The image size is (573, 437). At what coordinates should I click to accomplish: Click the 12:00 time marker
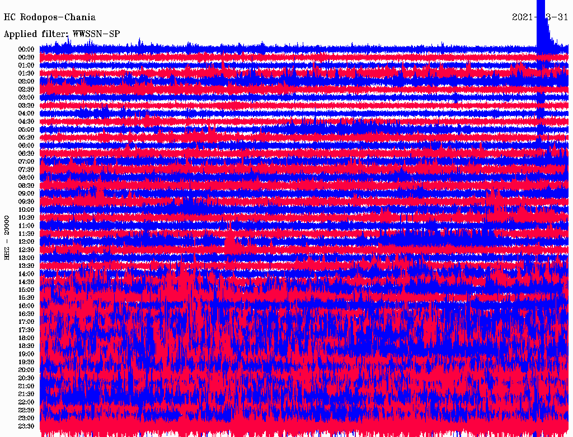(26, 242)
